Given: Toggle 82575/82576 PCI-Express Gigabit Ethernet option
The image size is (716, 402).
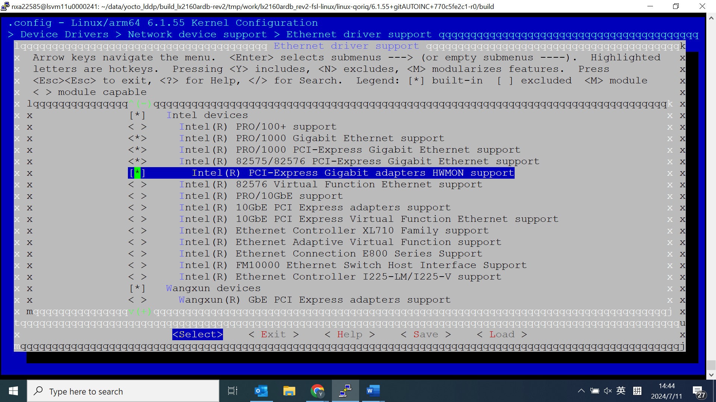Looking at the screenshot, I should coord(137,162).
